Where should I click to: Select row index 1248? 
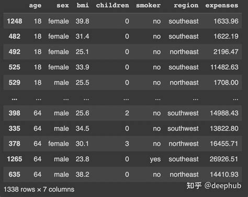[x=15, y=21]
